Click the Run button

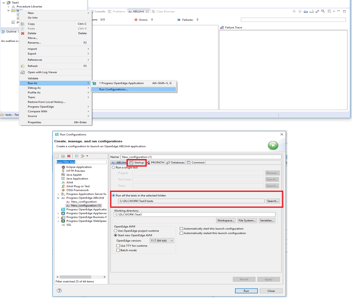[246, 291]
